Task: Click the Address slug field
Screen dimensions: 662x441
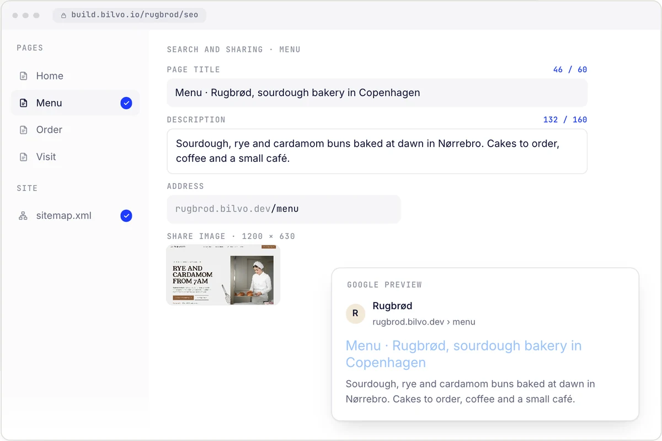Action: (284, 209)
